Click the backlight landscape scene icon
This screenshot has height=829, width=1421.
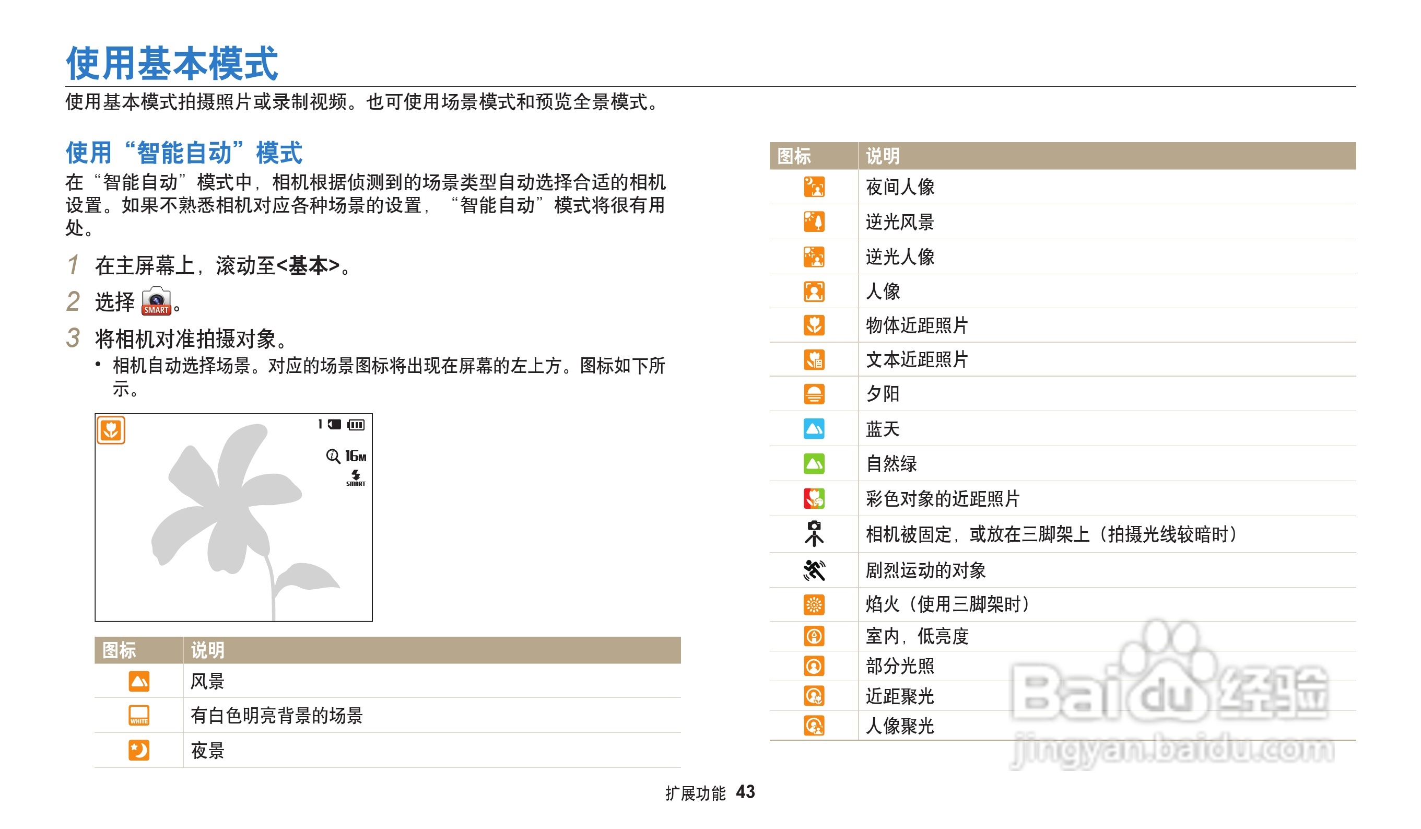815,221
